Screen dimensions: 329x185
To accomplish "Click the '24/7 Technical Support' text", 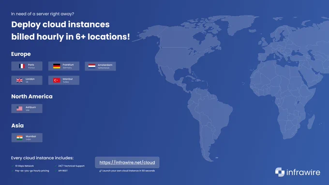I will tap(71, 166).
